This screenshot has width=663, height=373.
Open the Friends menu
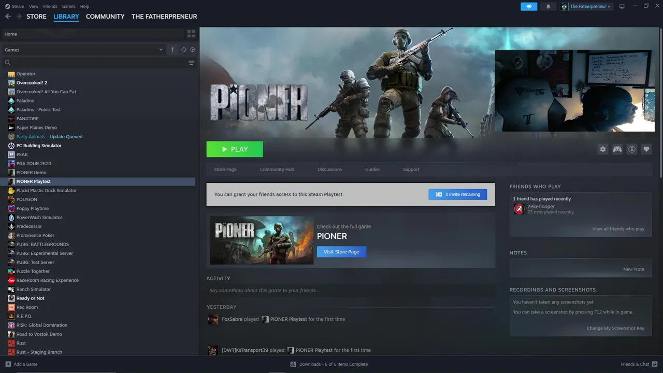[50, 7]
